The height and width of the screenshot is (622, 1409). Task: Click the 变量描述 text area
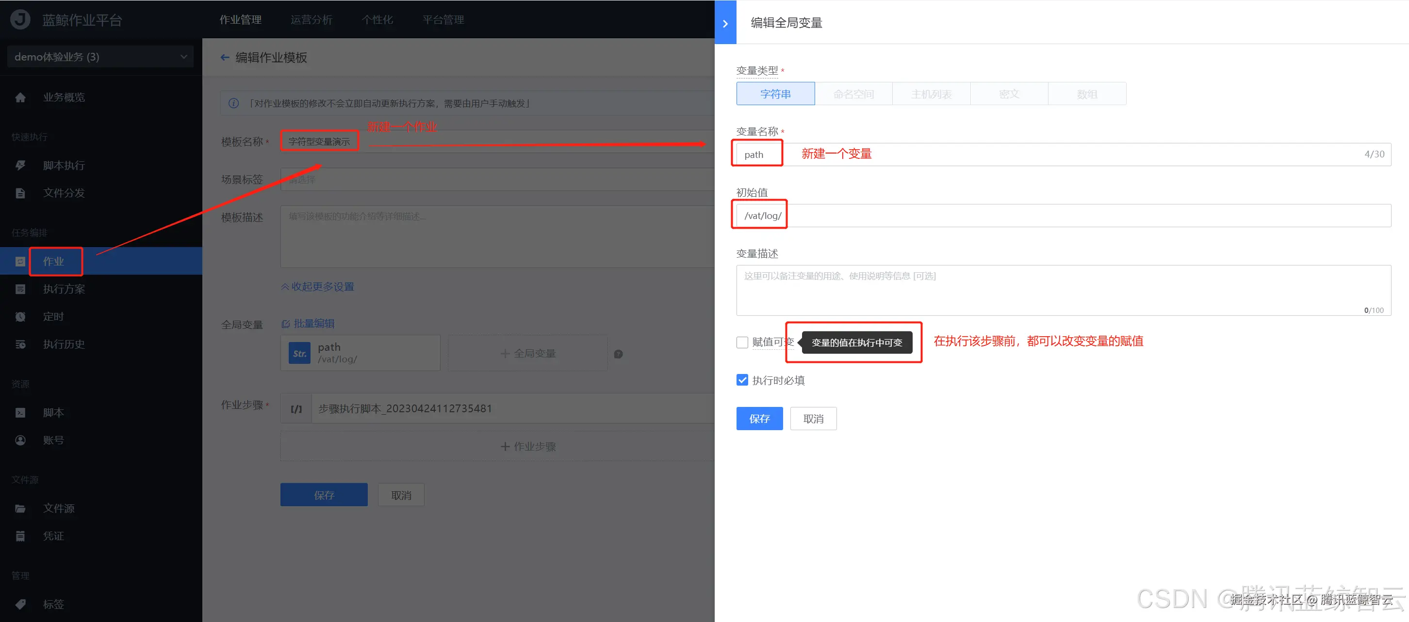(x=1064, y=291)
